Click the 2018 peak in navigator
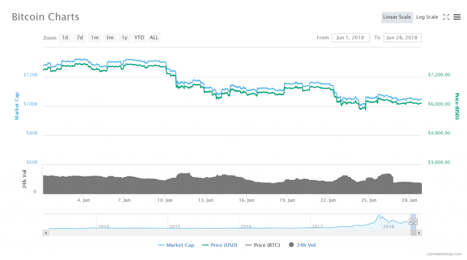Image resolution: width=467 pixels, height=260 pixels. (x=379, y=216)
